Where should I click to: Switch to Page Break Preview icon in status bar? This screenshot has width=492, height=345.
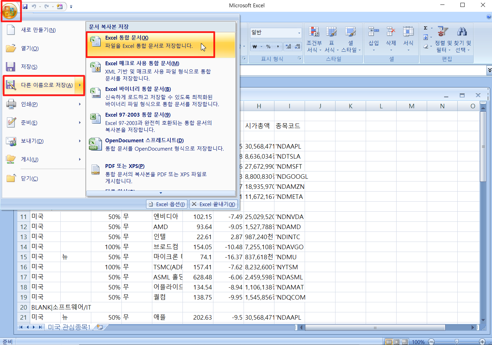[404, 342]
